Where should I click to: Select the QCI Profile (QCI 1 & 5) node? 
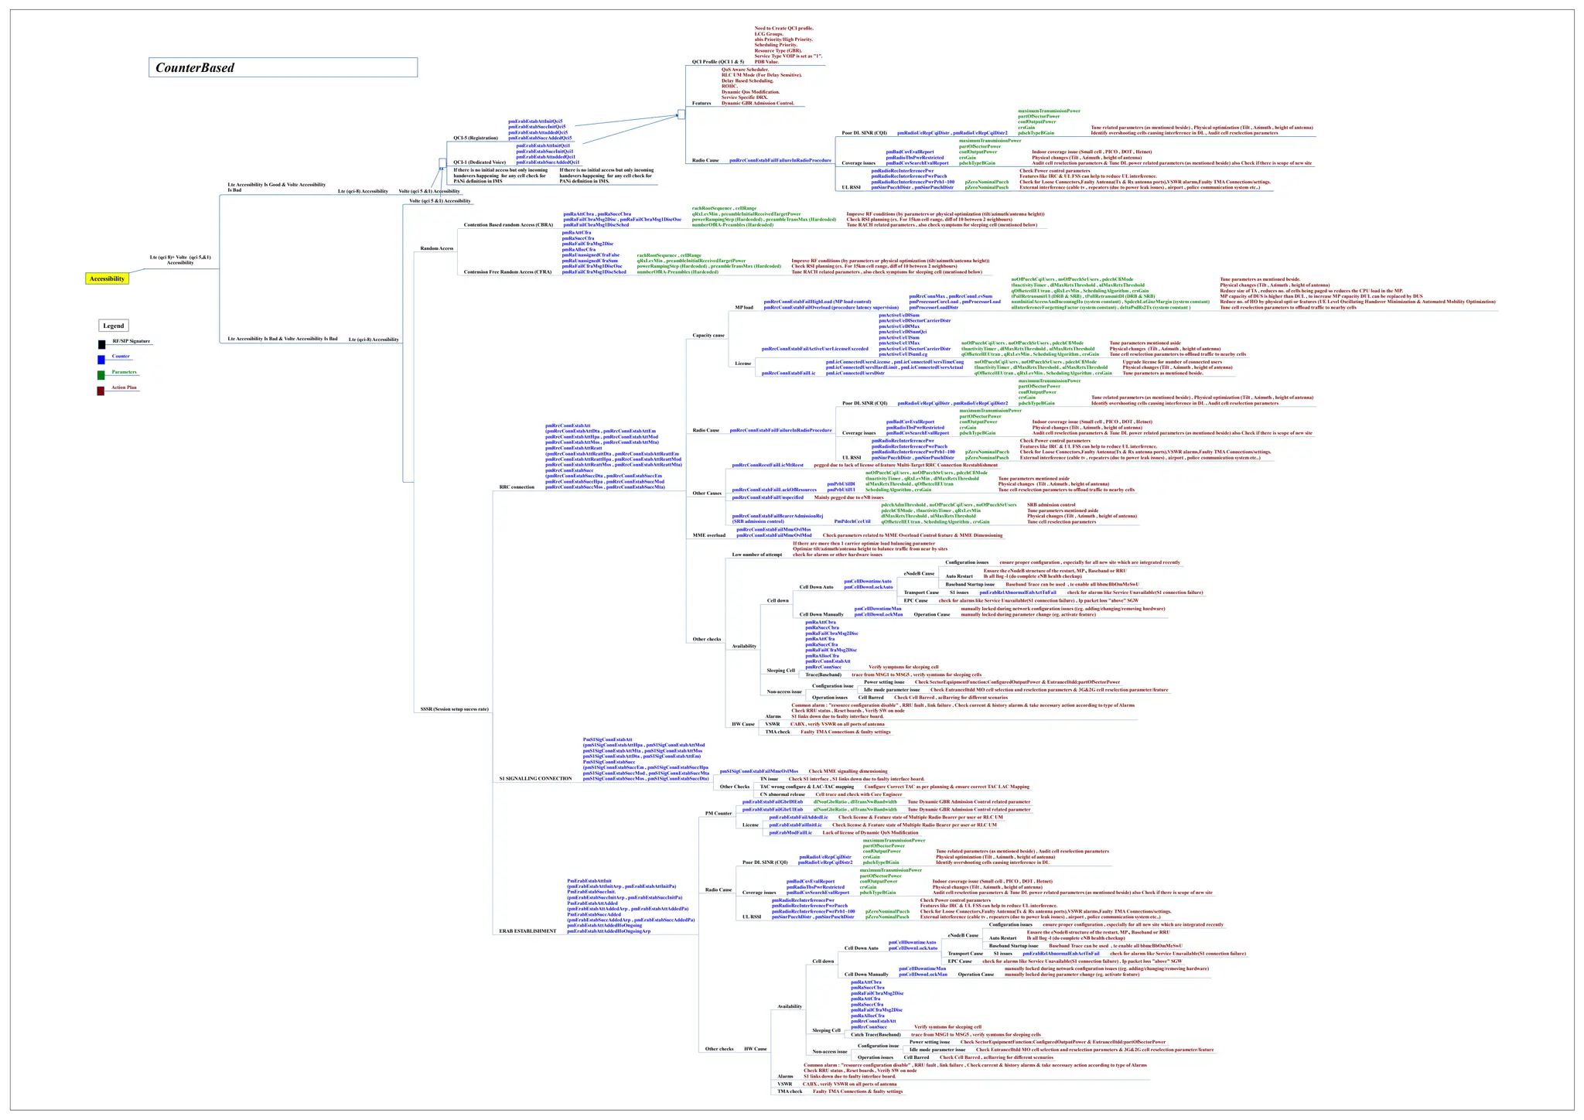click(718, 61)
